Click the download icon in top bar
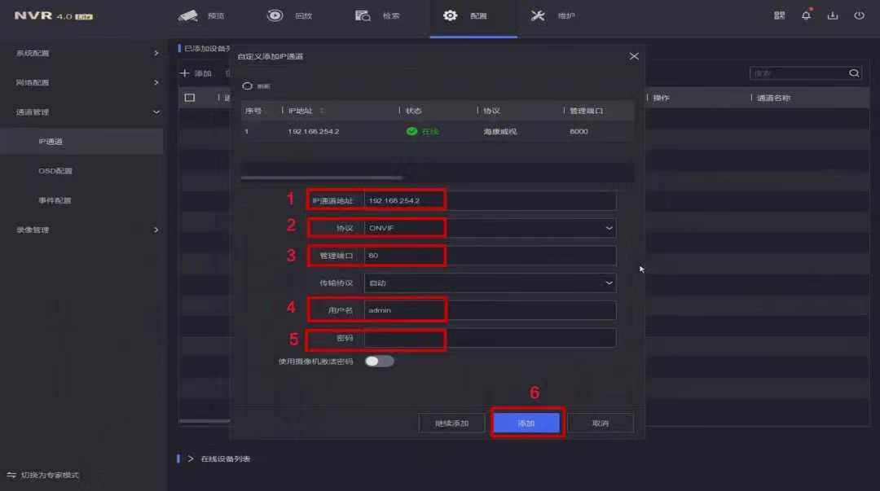Image resolution: width=880 pixels, height=491 pixels. pos(832,15)
